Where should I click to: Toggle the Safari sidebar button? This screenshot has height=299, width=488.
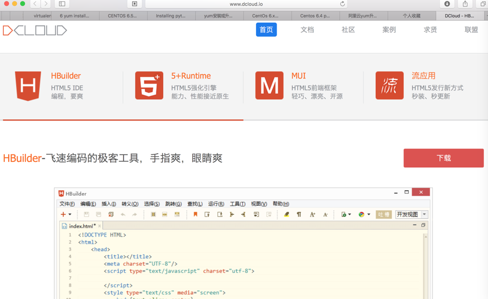coord(62,4)
